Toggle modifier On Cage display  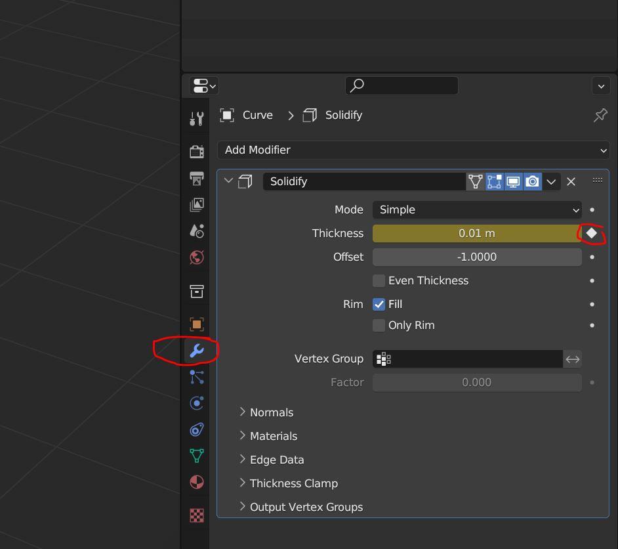476,181
